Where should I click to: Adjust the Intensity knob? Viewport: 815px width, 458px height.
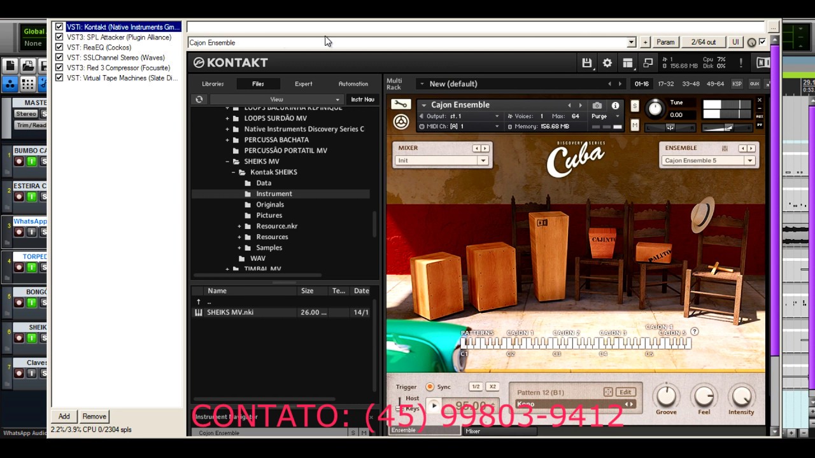click(741, 396)
